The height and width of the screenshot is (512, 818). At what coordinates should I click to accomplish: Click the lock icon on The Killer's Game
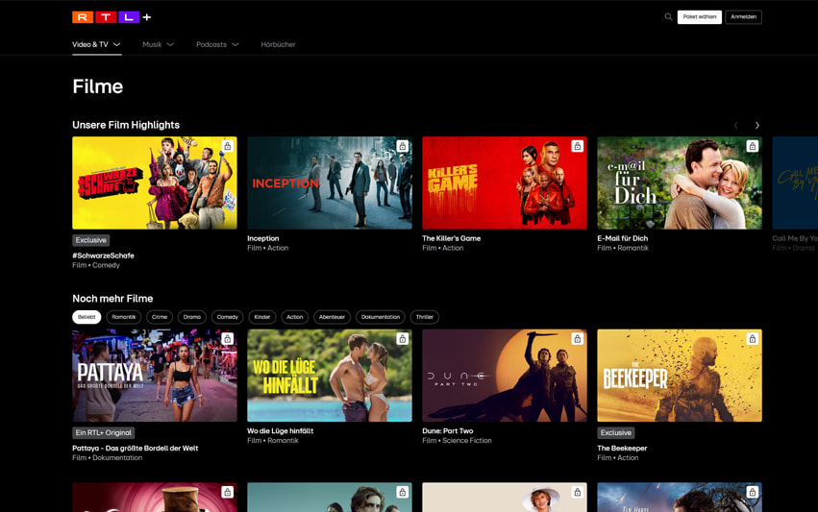(578, 147)
